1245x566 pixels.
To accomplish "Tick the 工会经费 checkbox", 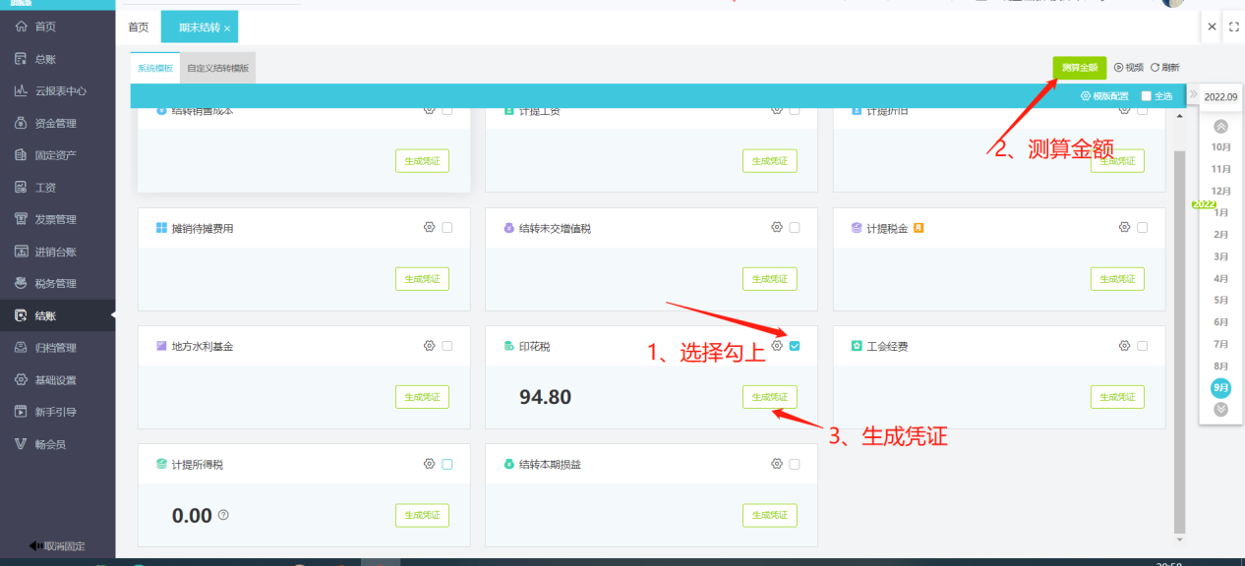I will 1142,346.
